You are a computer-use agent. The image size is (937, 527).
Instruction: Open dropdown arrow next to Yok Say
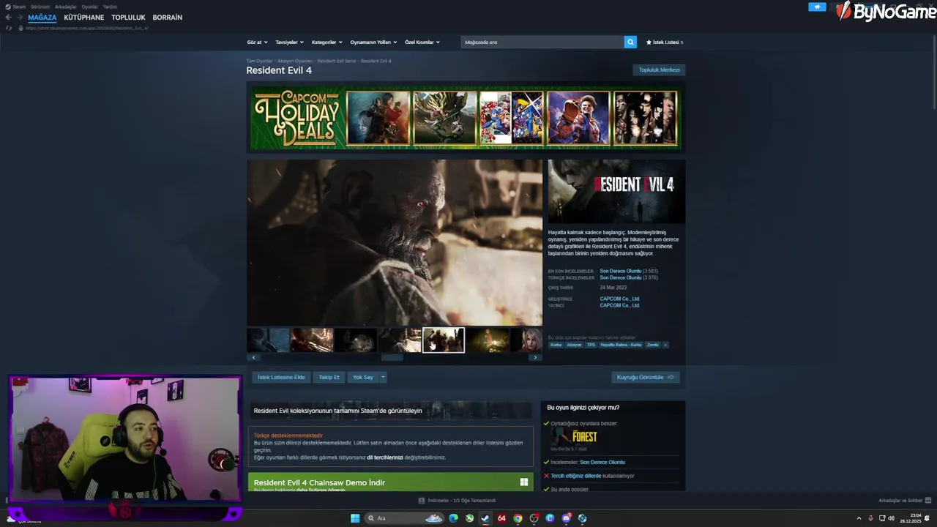point(382,377)
